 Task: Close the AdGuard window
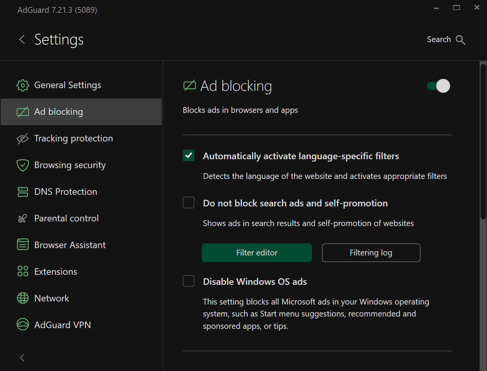point(477,8)
